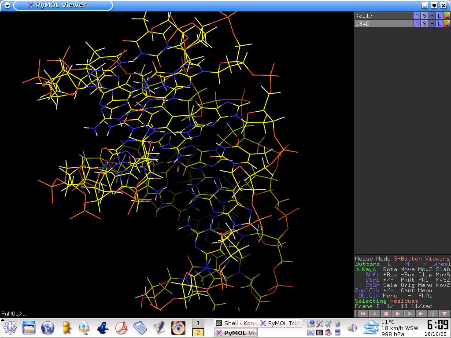Toggle visibility of 134D object
The height and width of the screenshot is (338, 451).
[x=383, y=24]
